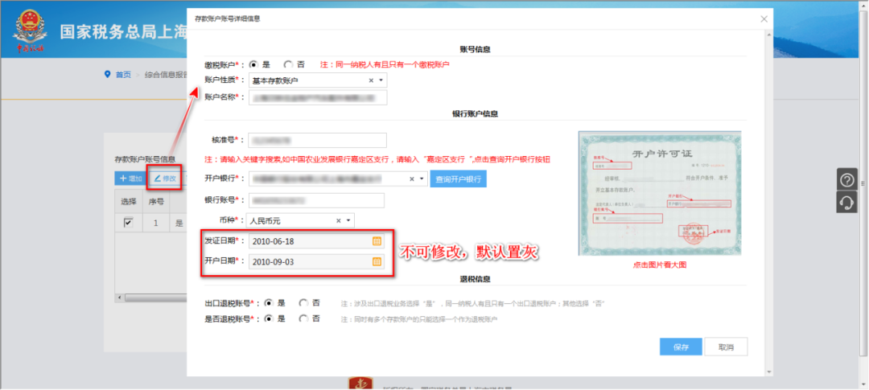Select 否 for 缴税账户
869x390 pixels.
tap(288, 64)
